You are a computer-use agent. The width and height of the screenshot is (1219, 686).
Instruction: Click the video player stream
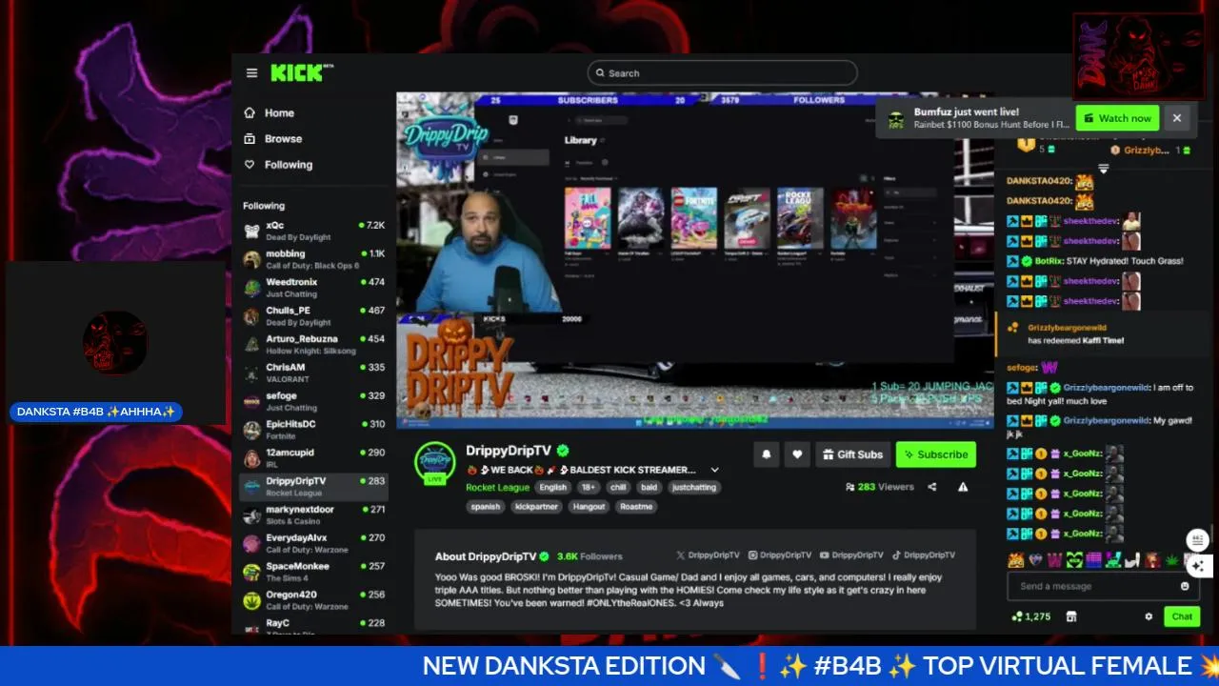tap(695, 259)
